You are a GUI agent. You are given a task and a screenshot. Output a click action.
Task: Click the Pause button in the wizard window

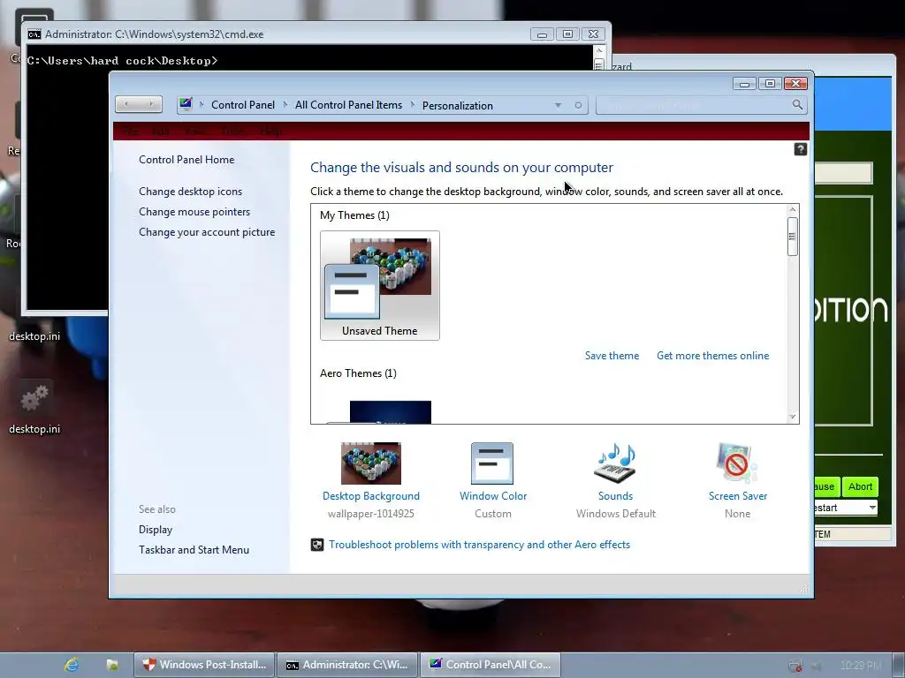coord(826,486)
